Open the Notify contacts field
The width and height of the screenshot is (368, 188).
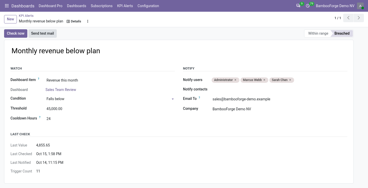coord(279,89)
